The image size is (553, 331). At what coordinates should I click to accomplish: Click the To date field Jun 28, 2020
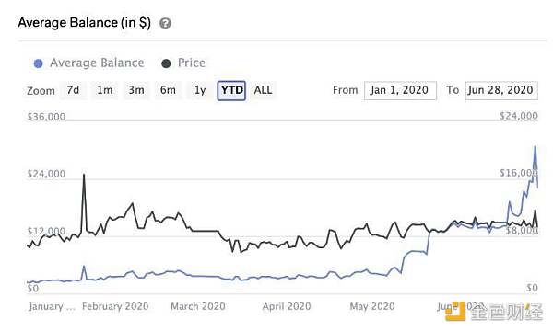pyautogui.click(x=501, y=90)
